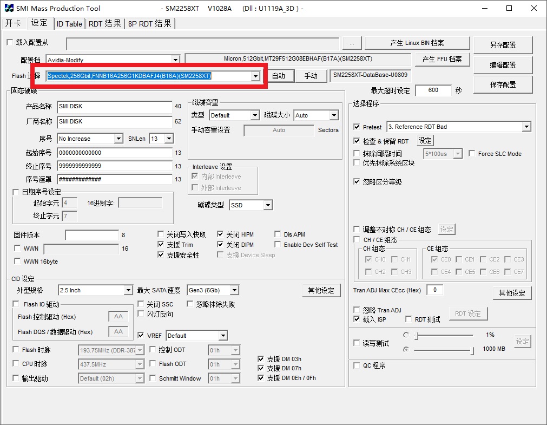Click the 保存配置 button
Image resolution: width=547 pixels, height=425 pixels.
tap(503, 84)
